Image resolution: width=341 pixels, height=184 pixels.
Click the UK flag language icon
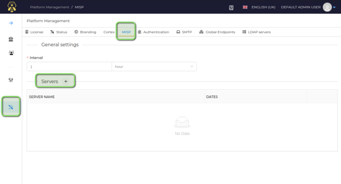tap(245, 7)
